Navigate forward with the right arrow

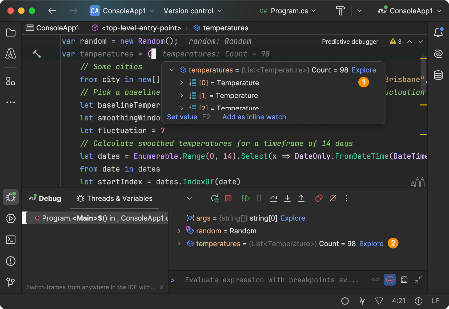(73, 11)
